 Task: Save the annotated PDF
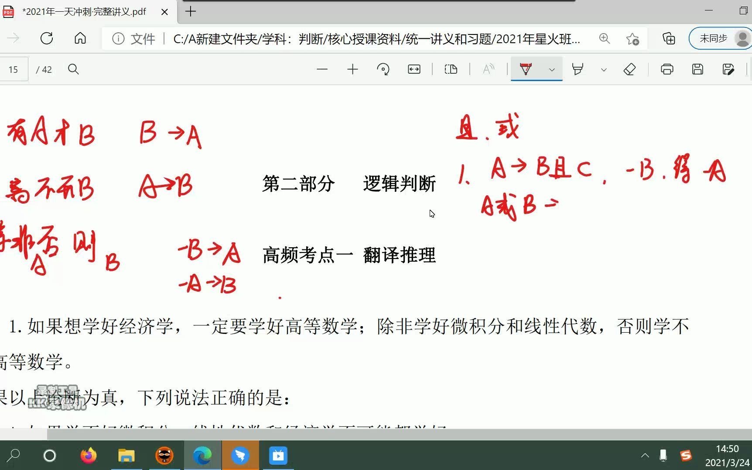click(x=697, y=69)
